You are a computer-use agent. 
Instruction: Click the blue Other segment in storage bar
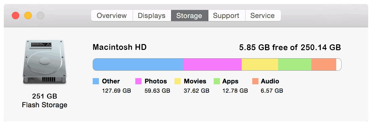(138, 64)
